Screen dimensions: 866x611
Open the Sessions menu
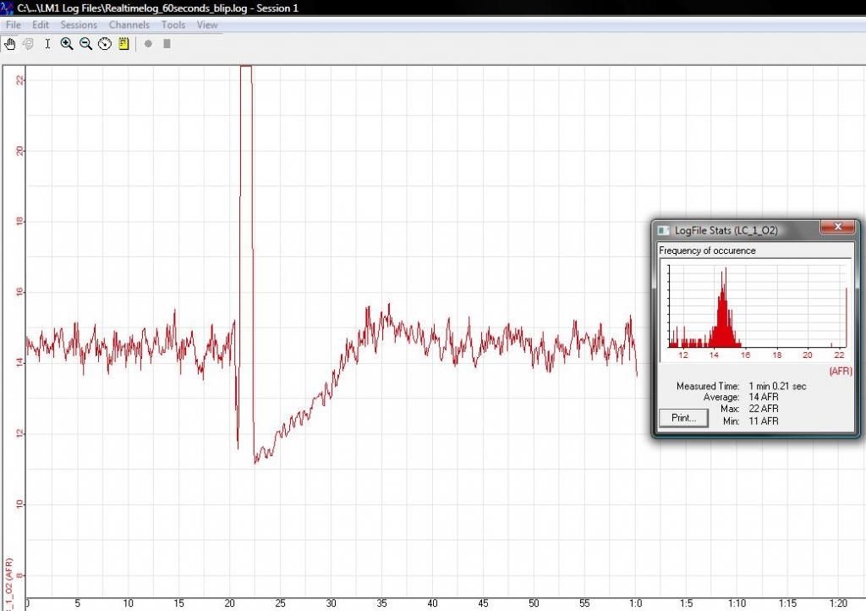79,25
